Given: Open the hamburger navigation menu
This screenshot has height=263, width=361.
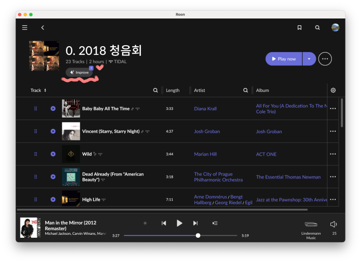Looking at the screenshot, I should tap(25, 28).
